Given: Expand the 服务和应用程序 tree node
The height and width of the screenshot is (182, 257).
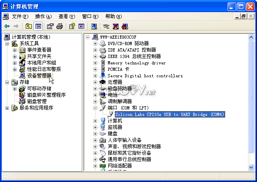Looking at the screenshot, I should point(7,108).
